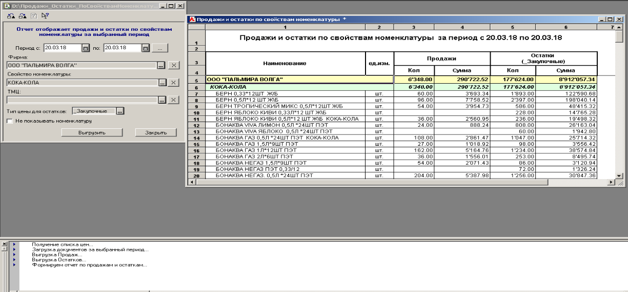
Task: Click the message 'Загрузка документов за выбранный период...'
Action: [x=90, y=249]
